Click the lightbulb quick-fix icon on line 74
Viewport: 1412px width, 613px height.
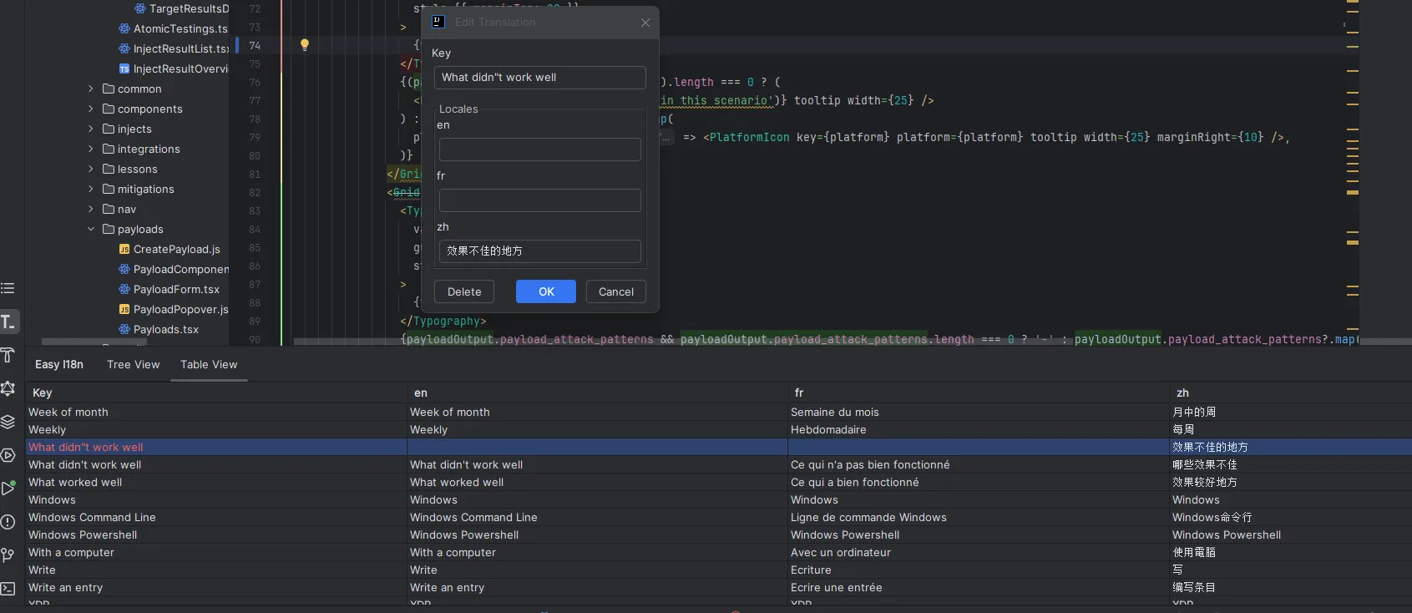click(x=305, y=45)
